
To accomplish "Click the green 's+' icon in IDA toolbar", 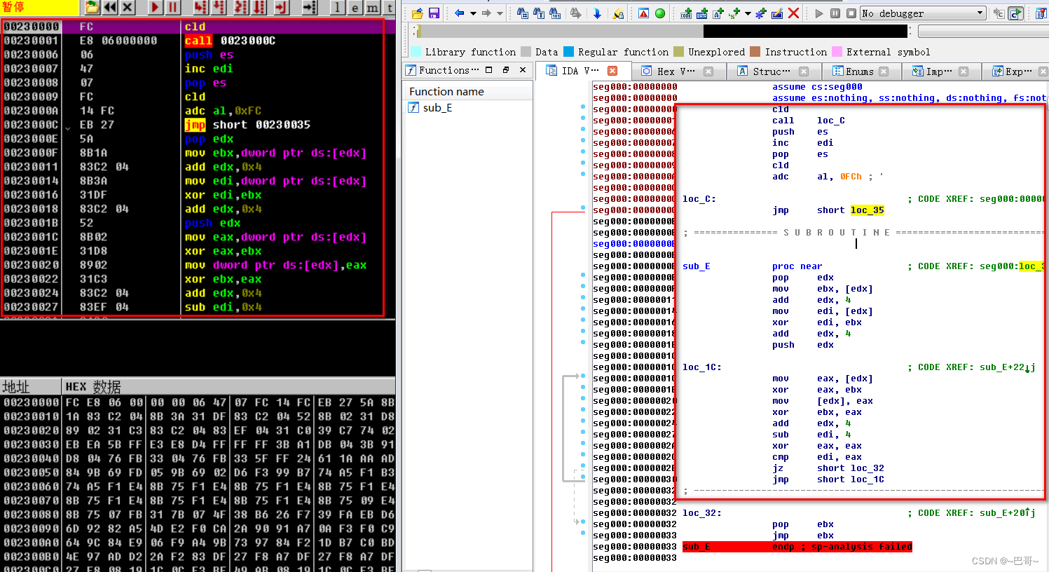I will click(734, 13).
